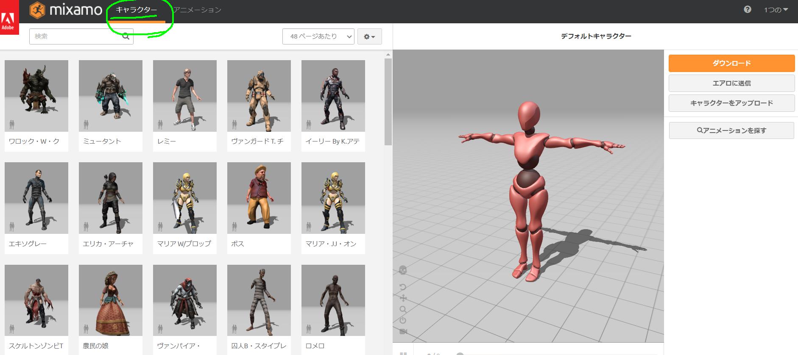Open the 48 ページあたり dropdown

pyautogui.click(x=318, y=36)
